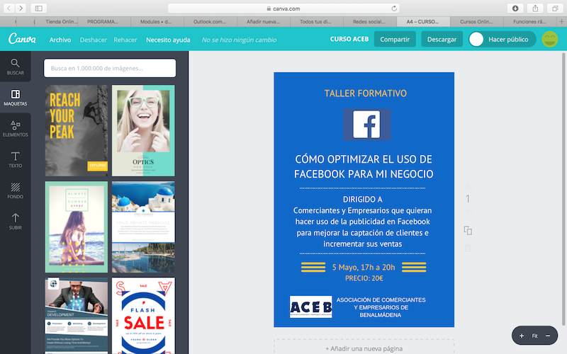The width and height of the screenshot is (567, 354).
Task: Delete the page with trash icon
Action: click(468, 249)
